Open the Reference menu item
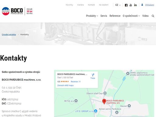The height and width of the screenshot is (117, 156). [115, 16]
